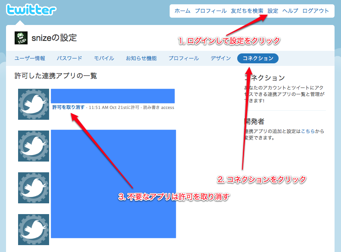The height and width of the screenshot is (252, 341).
Task: Click the fourth connected app's gear-bird icon
Action: tap(34, 230)
